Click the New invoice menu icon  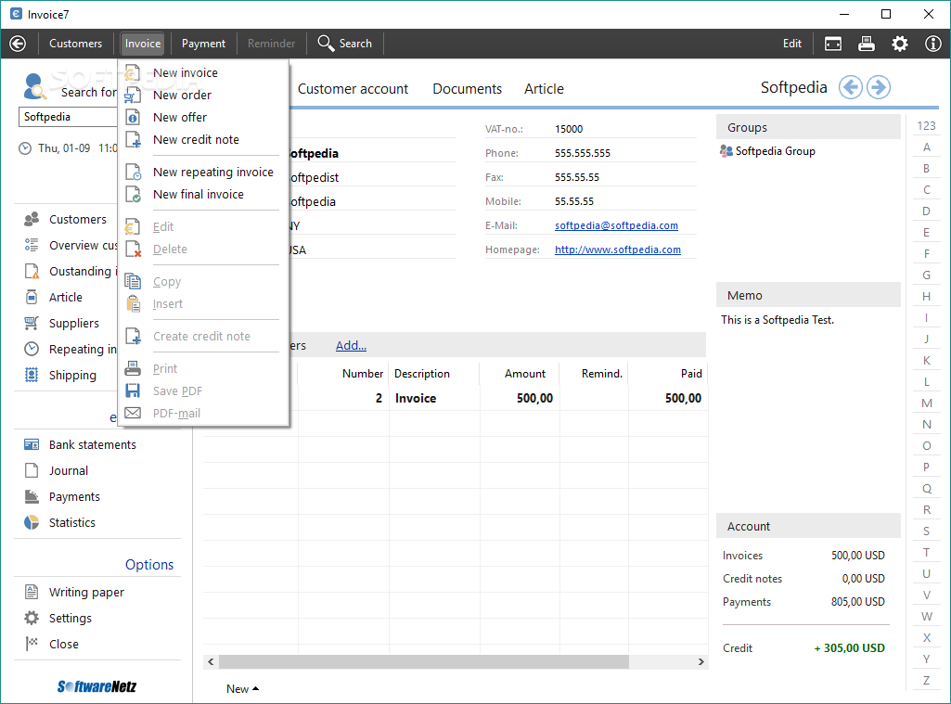click(x=133, y=72)
